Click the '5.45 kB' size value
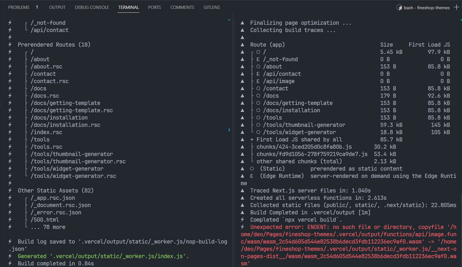The width and height of the screenshot is (462, 267). [391, 52]
